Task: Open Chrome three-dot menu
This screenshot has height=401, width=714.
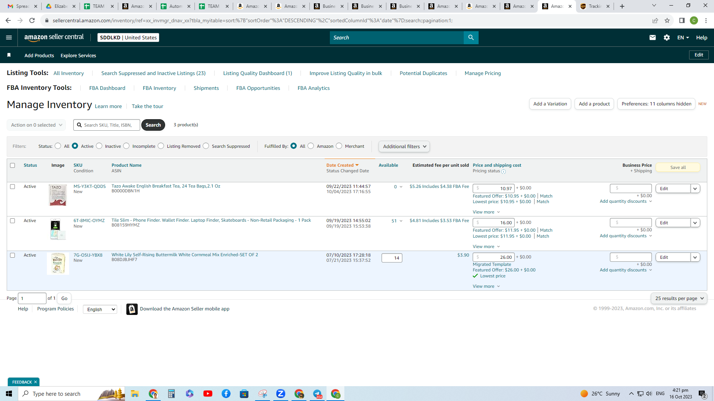Action: [706, 20]
